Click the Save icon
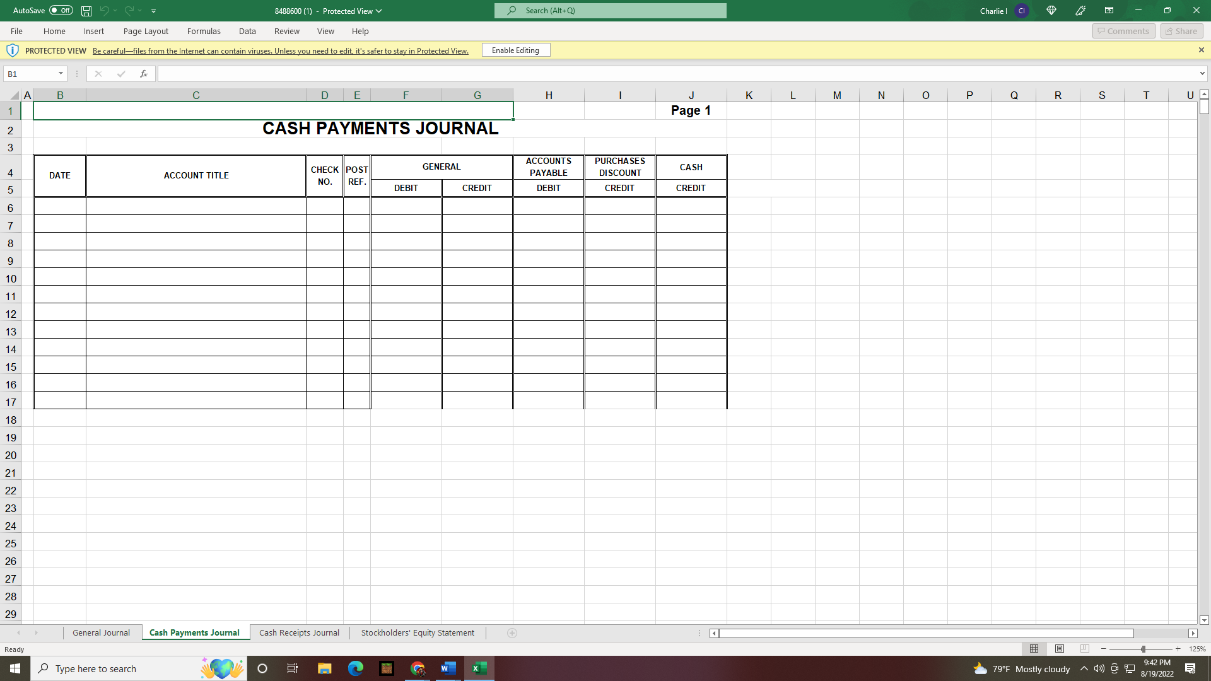 86,10
